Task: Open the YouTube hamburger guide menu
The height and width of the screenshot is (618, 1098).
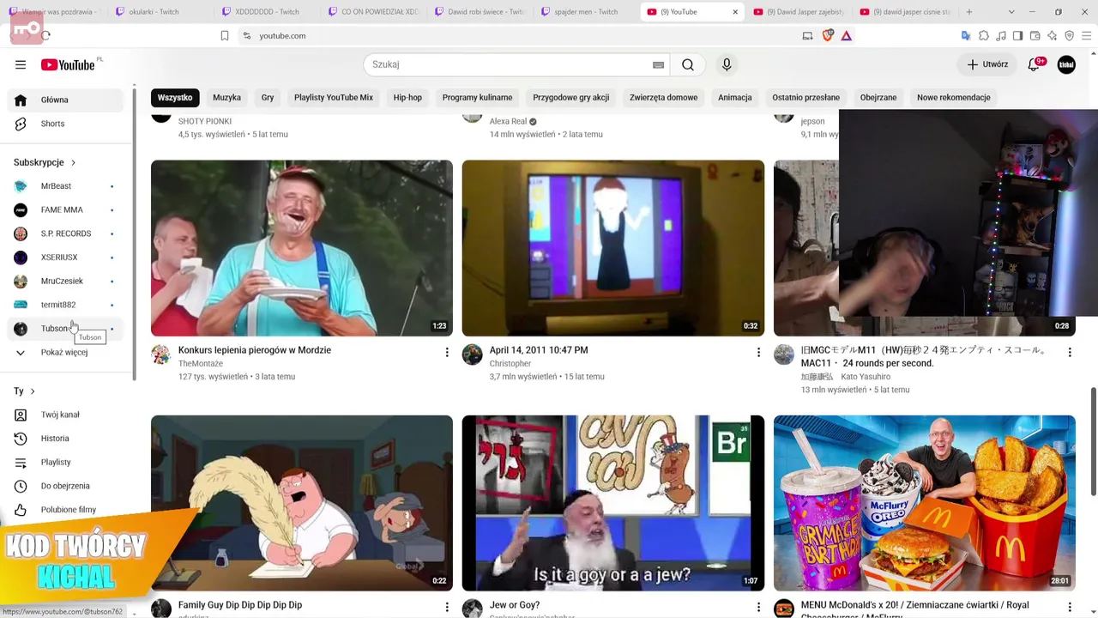Action: tap(21, 64)
